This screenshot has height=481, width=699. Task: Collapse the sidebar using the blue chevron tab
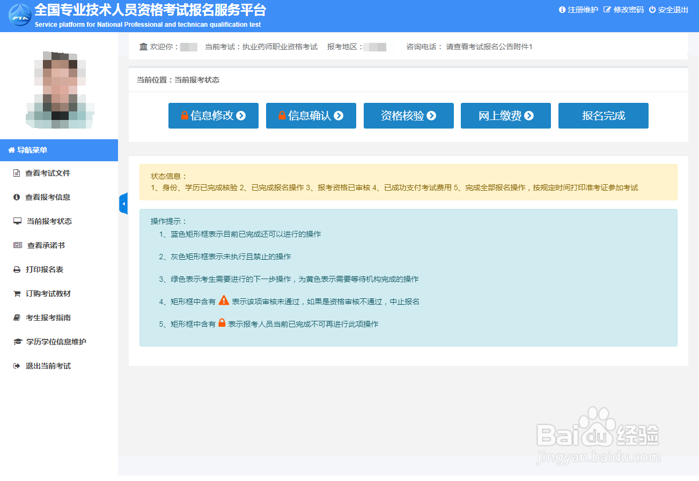[x=123, y=204]
